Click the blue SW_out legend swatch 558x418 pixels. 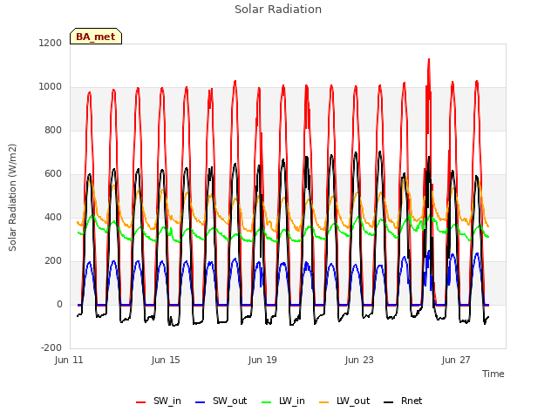click(201, 402)
